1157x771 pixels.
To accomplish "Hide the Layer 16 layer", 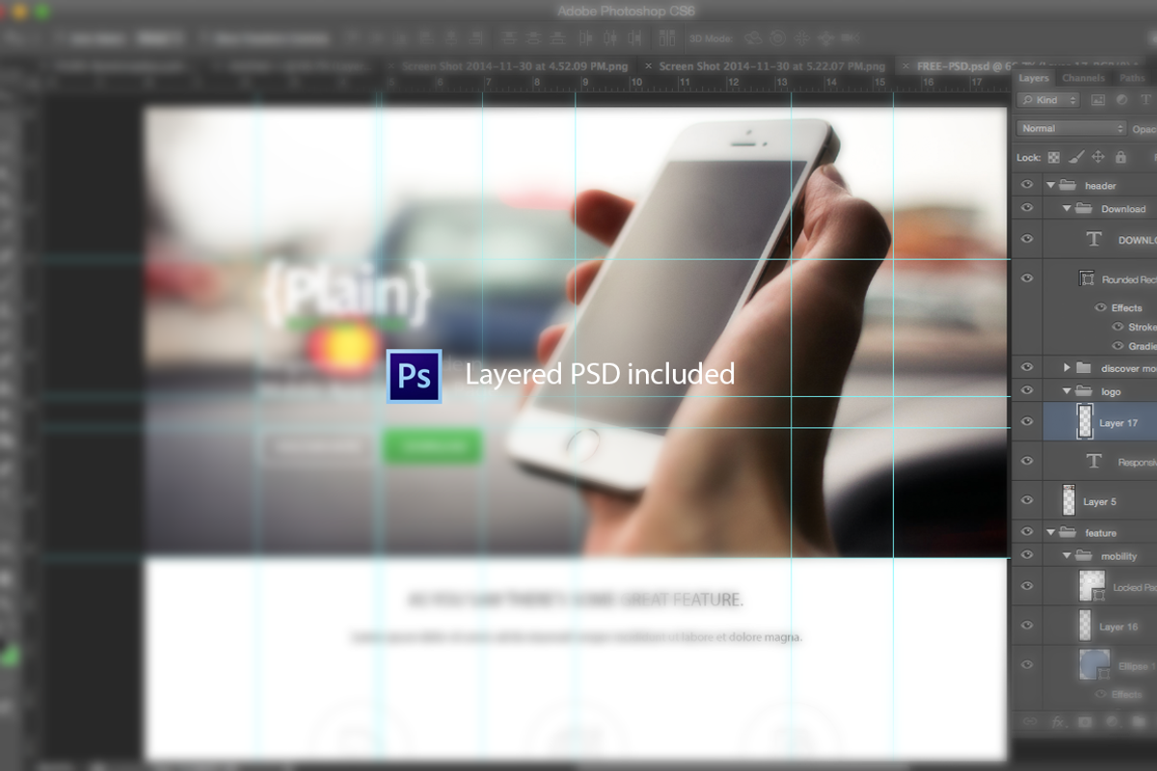I will [1027, 625].
